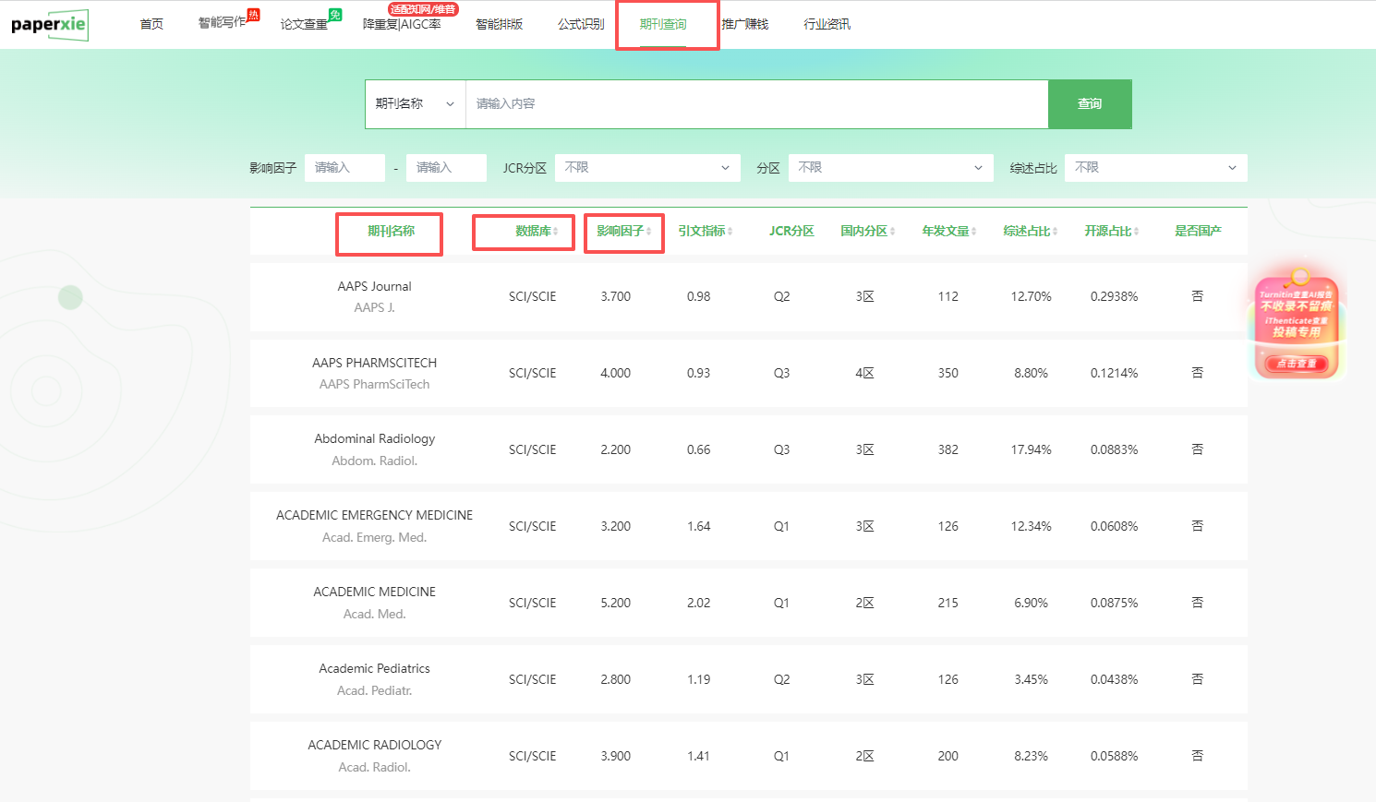Click the journal name search input field
This screenshot has width=1376, height=802.
tap(755, 104)
